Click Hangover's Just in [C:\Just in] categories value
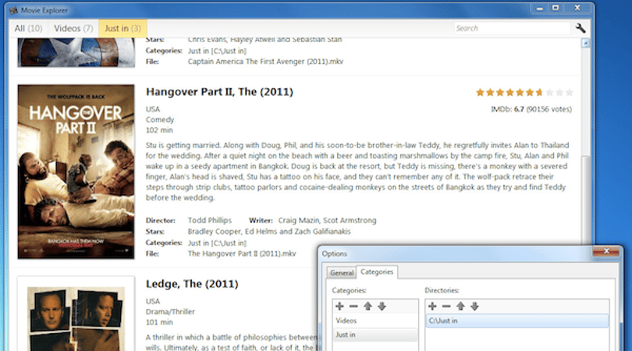The width and height of the screenshot is (632, 351). [x=217, y=243]
